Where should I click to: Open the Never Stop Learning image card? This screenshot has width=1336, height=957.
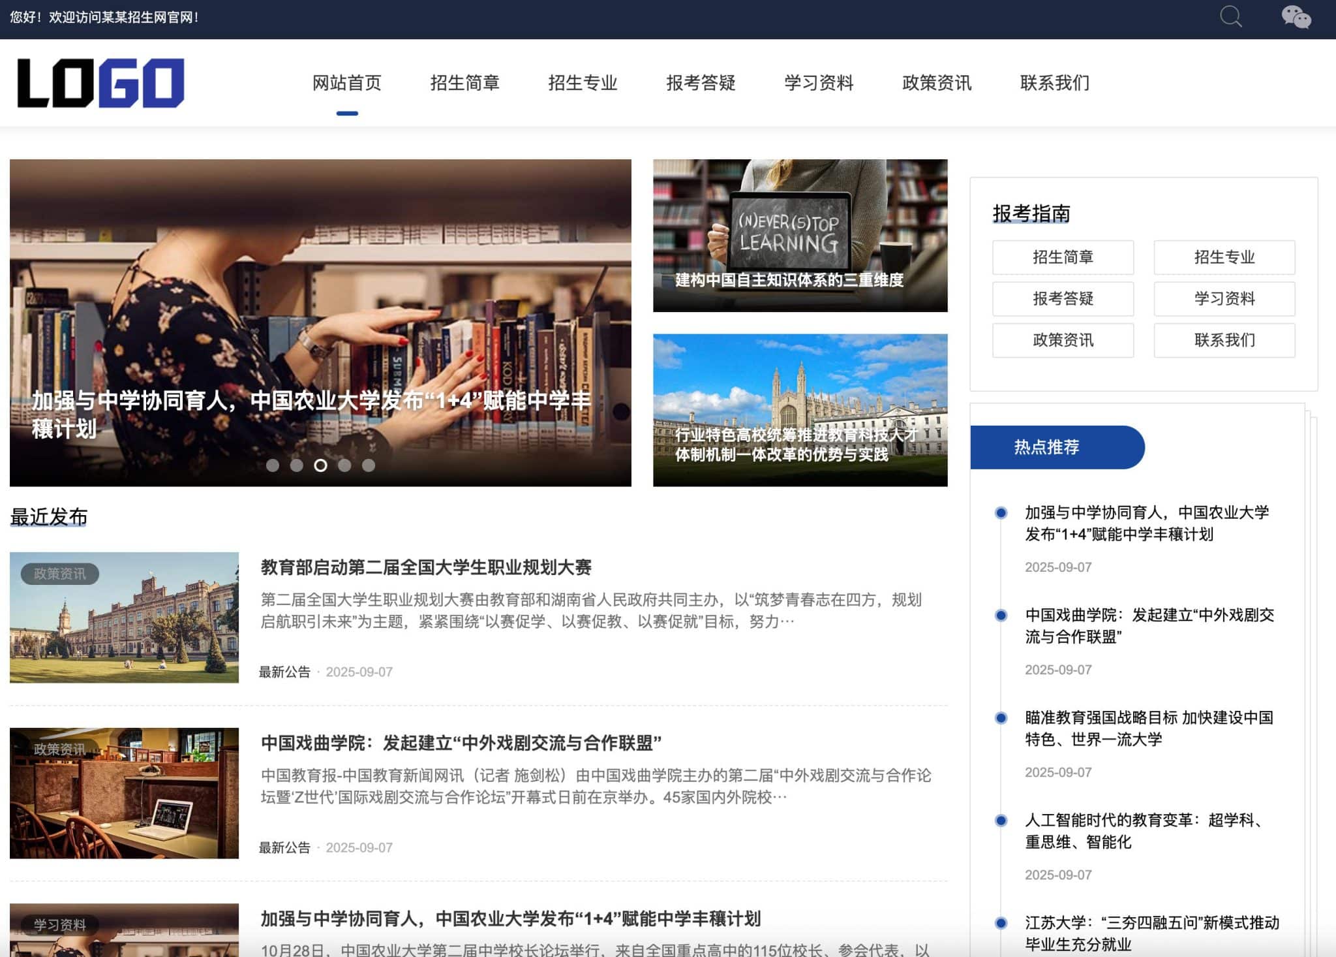point(800,236)
